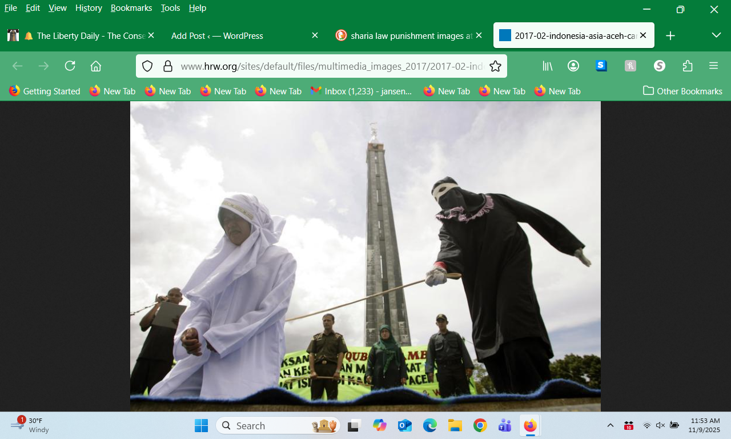This screenshot has width=731, height=439.
Task: Open the History menu
Action: pos(89,8)
